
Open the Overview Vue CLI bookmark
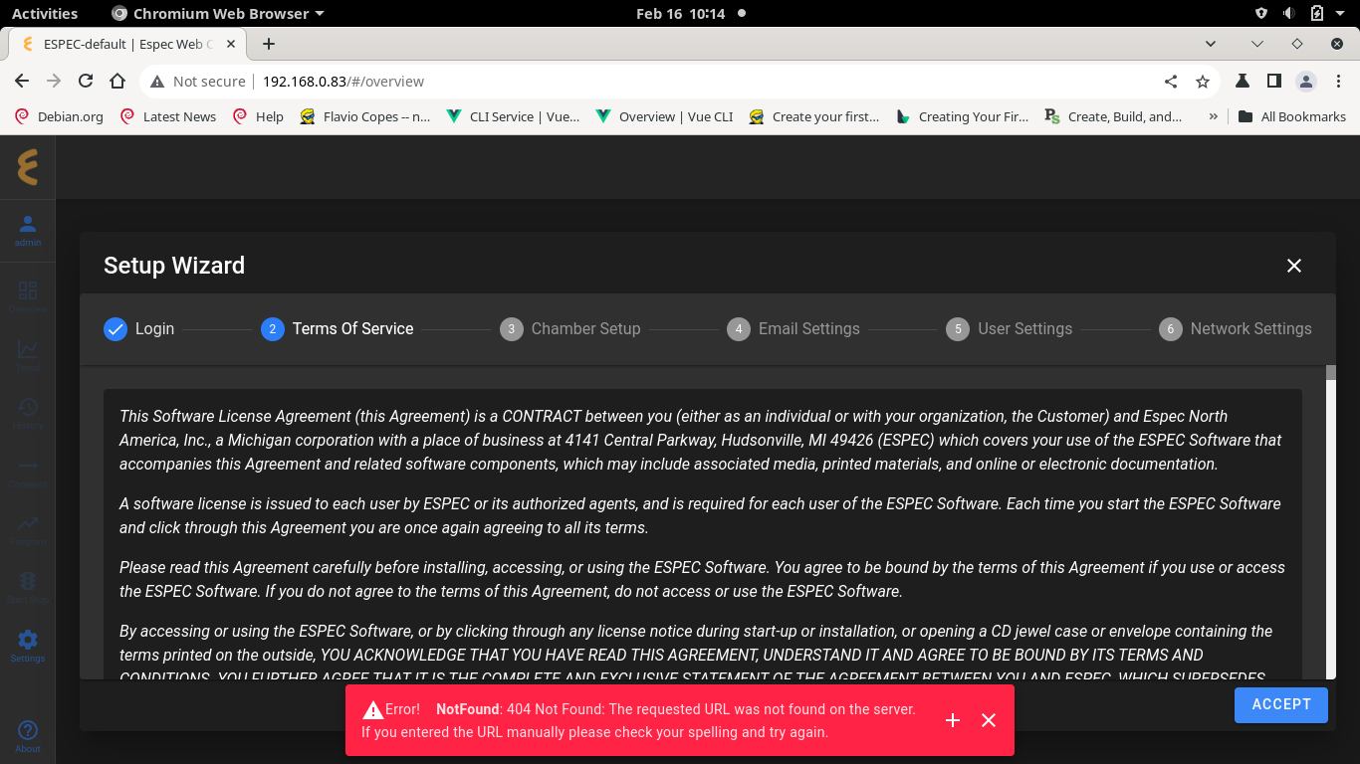pos(663,116)
